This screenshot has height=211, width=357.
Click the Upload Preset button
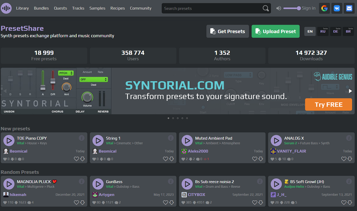pyautogui.click(x=276, y=31)
